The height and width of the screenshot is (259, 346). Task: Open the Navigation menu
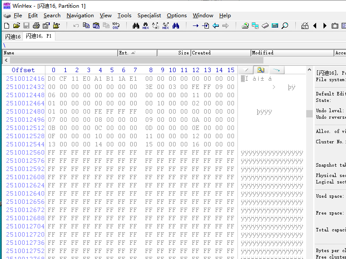click(80, 16)
